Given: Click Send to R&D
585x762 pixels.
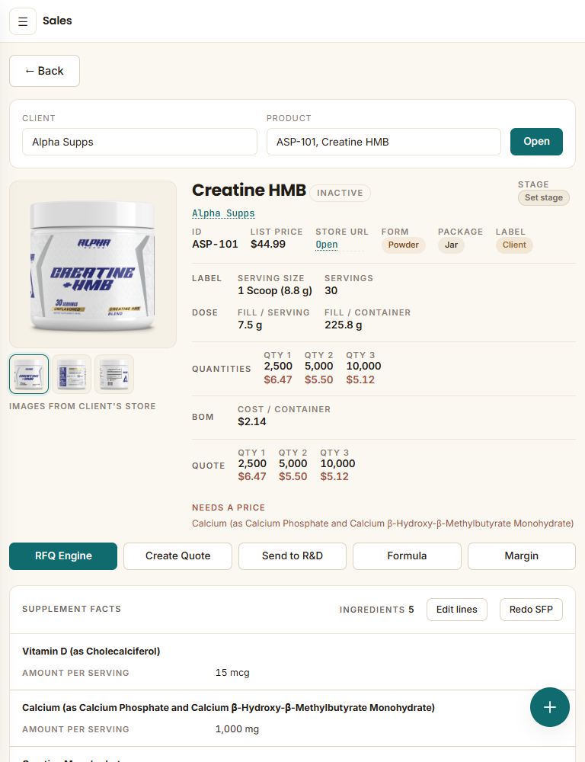Looking at the screenshot, I should click(292, 556).
